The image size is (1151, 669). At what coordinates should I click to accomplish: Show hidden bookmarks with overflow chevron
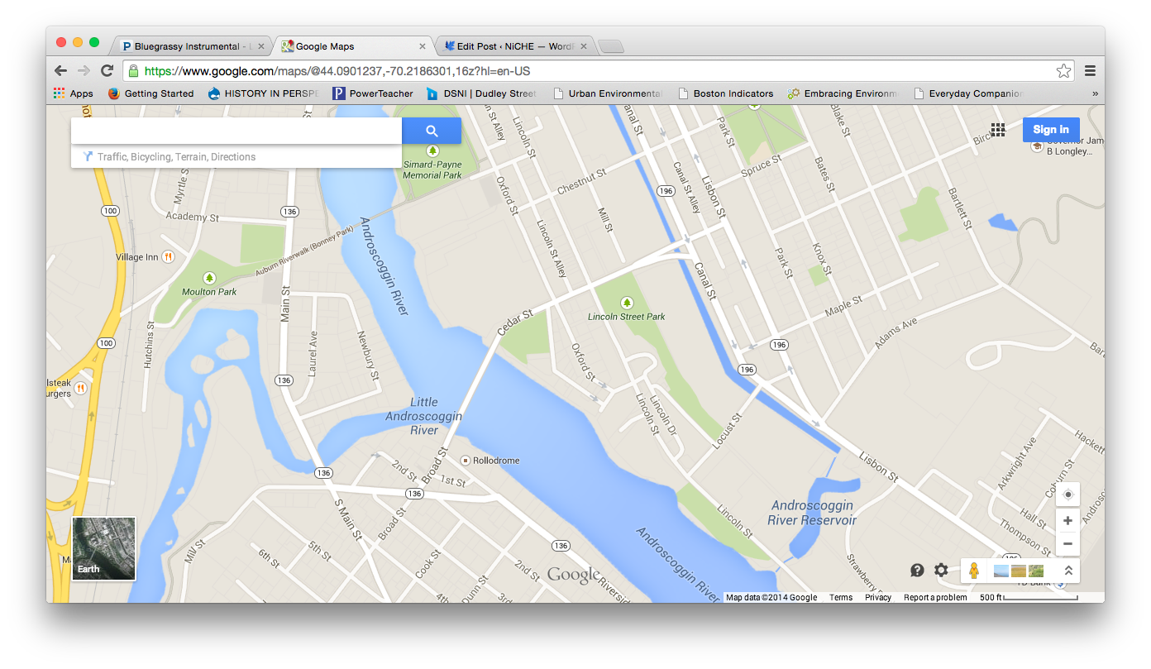pyautogui.click(x=1095, y=93)
